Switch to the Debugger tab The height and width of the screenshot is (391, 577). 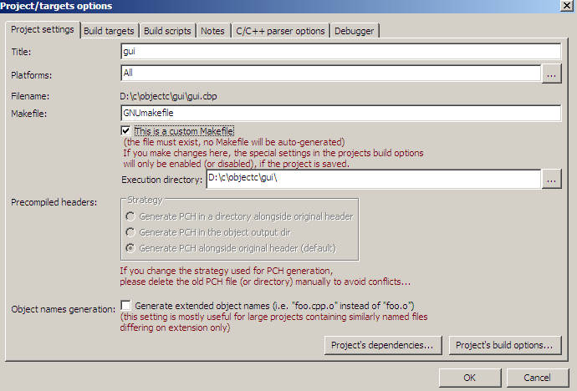[x=355, y=31]
